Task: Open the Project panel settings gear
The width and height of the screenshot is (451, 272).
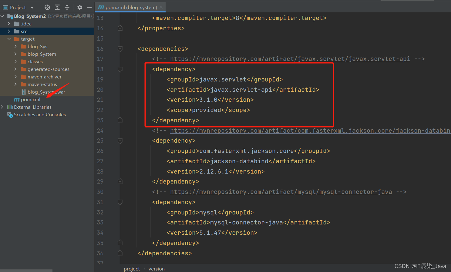Action: tap(79, 7)
